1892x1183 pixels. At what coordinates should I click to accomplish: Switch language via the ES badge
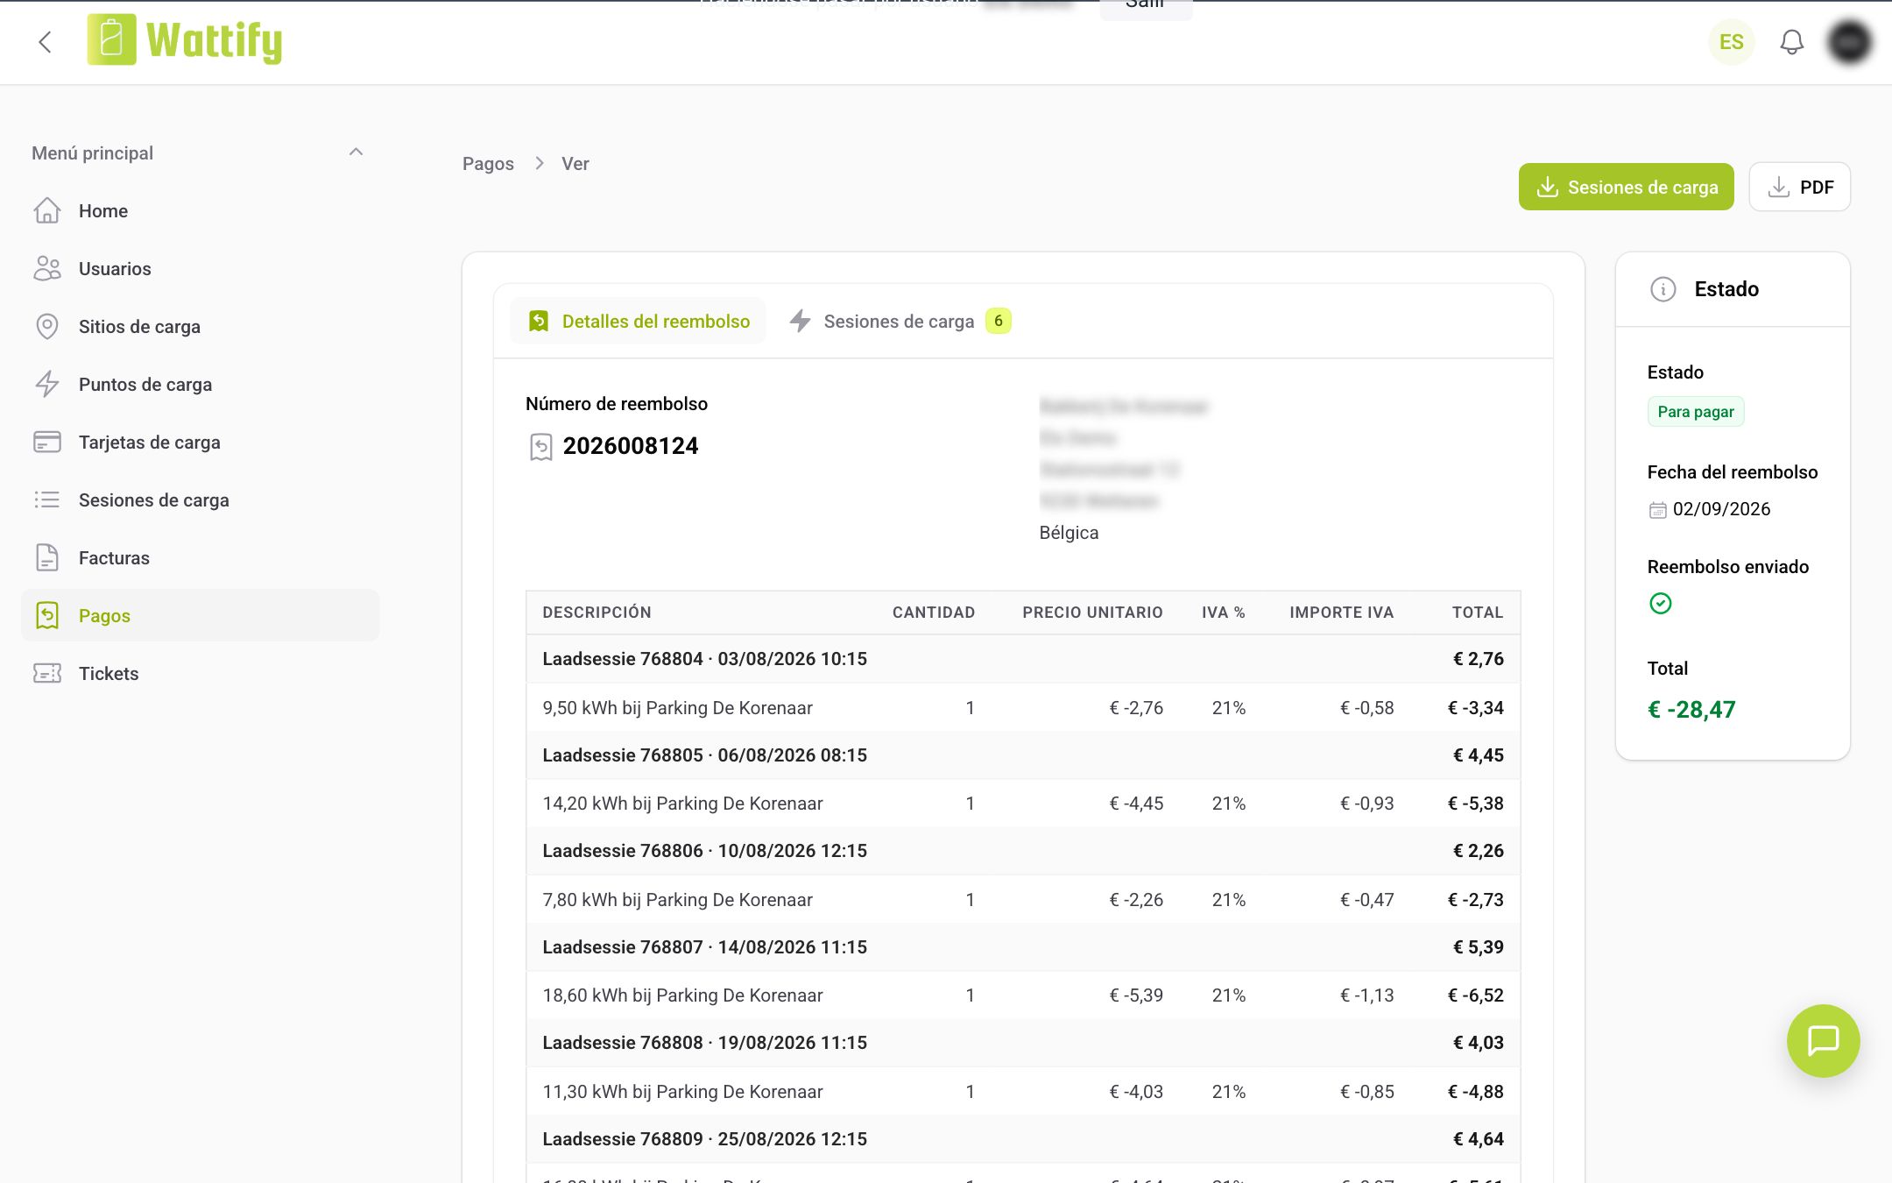1731,42
